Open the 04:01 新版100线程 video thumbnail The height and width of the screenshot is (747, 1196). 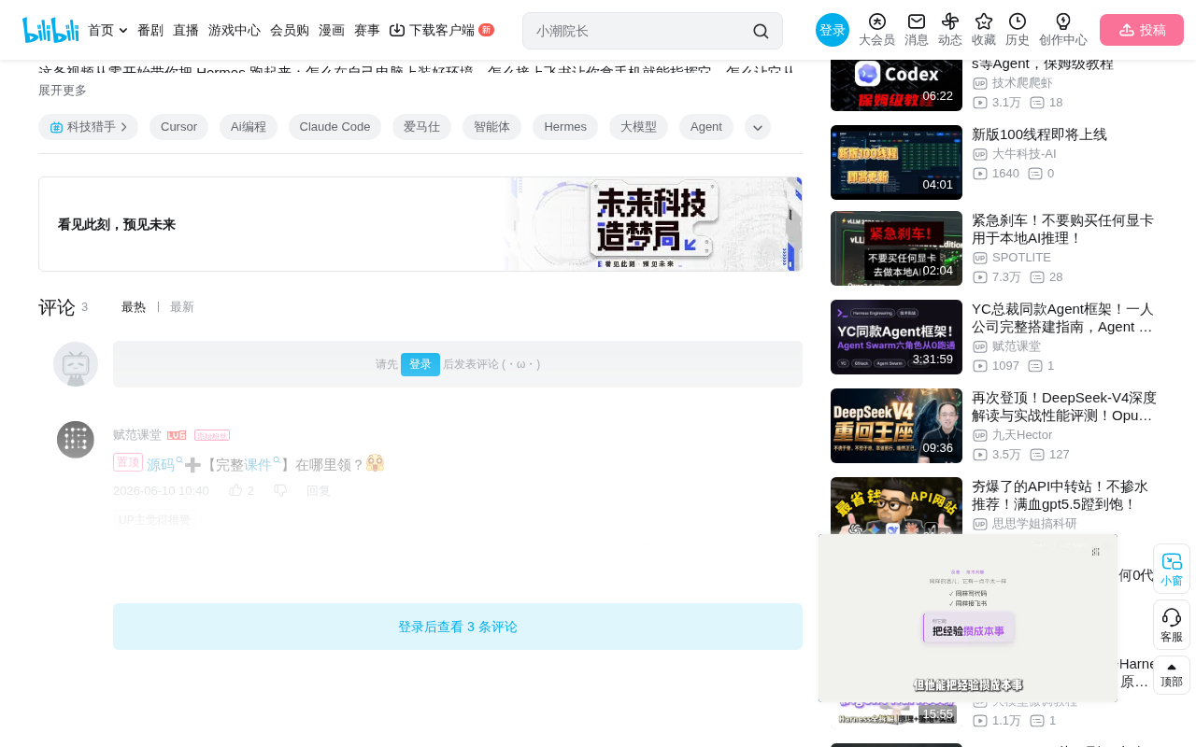[x=896, y=162]
